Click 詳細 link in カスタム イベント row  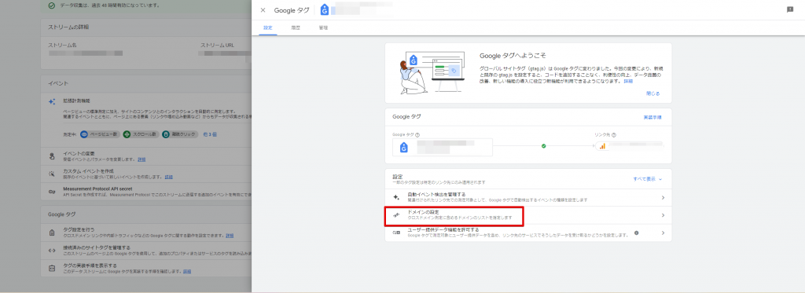click(x=168, y=177)
